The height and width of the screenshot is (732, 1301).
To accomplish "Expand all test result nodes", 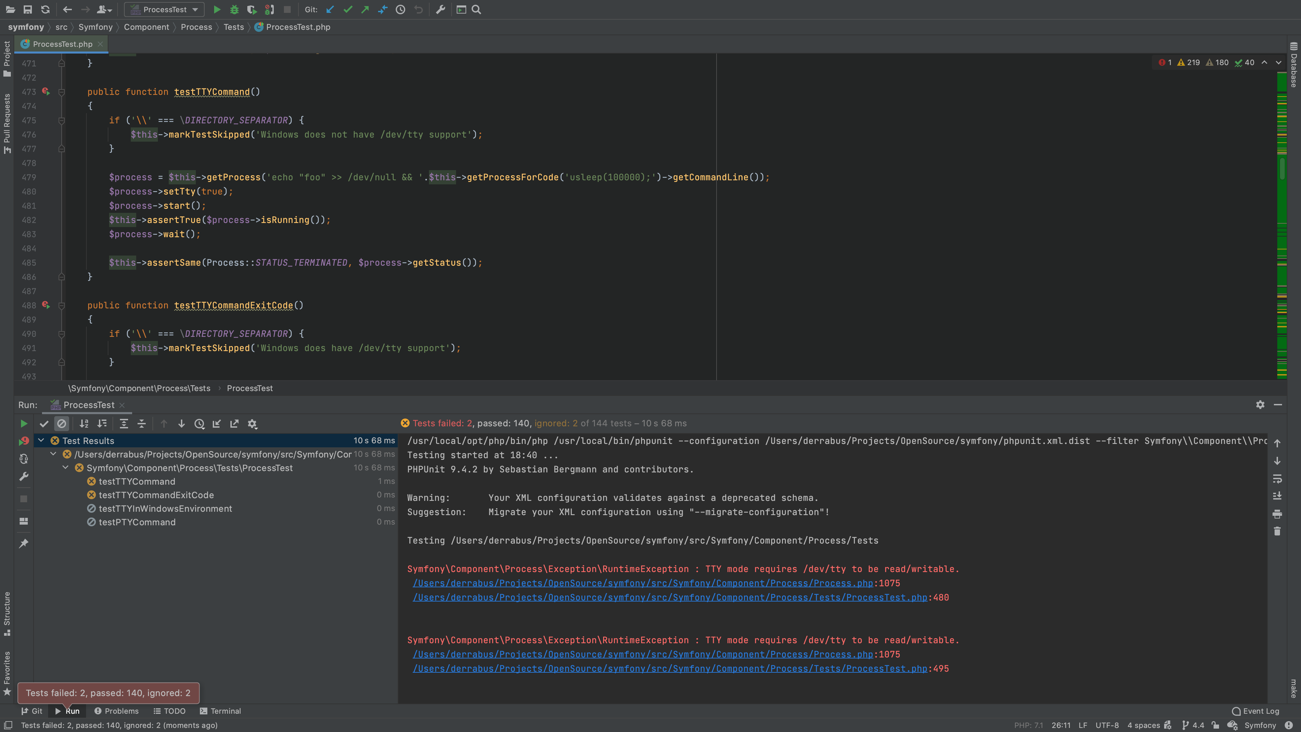I will point(124,424).
